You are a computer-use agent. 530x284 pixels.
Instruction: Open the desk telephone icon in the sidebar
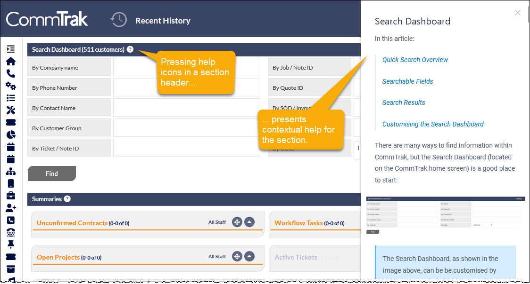pyautogui.click(x=11, y=232)
